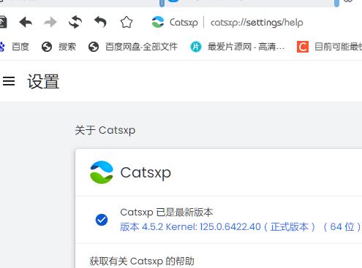Click the Catsxp 已是最新版本 text
Image resolution: width=362 pixels, height=268 pixels.
coord(167,213)
